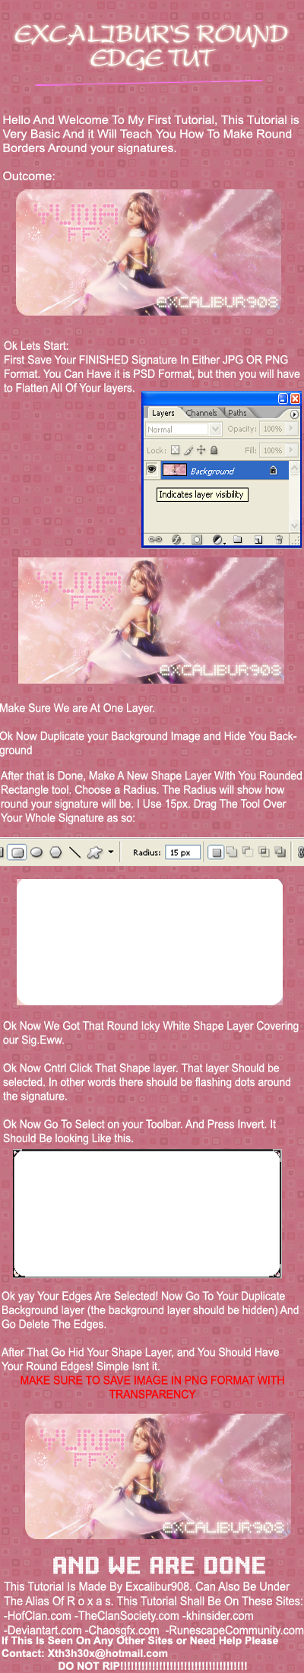Image resolution: width=304 pixels, height=1673 pixels.
Task: Toggle lock transparent pixels
Action: 175,450
